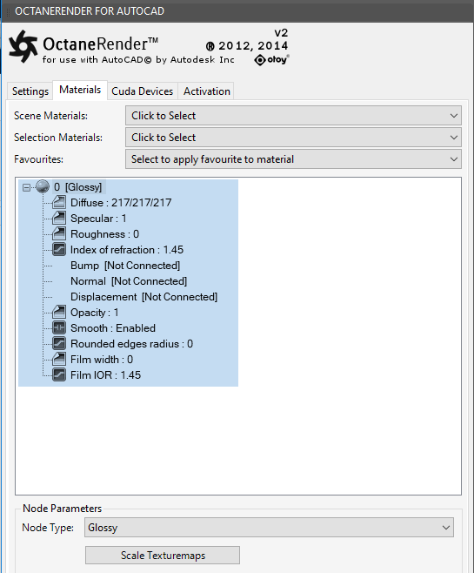Select the Bump [Not Connected] entry
Viewport: 474px width, 573px height.
click(125, 266)
